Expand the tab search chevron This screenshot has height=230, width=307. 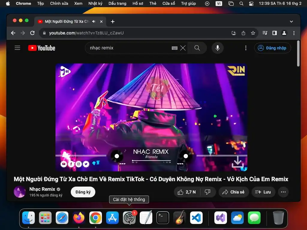[291, 22]
